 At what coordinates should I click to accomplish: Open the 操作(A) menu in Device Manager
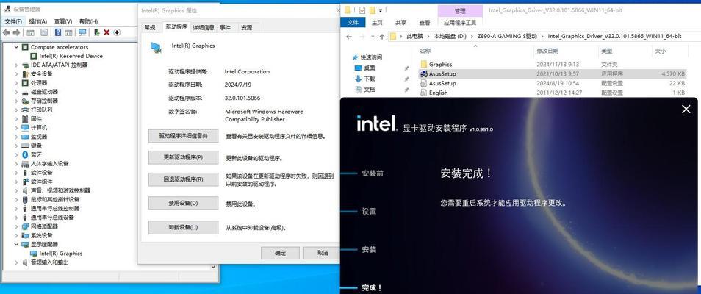[x=38, y=21]
